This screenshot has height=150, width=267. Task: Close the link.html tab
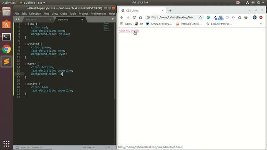click(x=50, y=20)
